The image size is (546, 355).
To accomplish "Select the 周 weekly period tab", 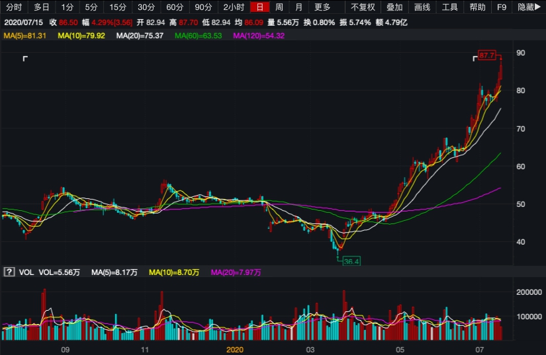I will 279,7.
